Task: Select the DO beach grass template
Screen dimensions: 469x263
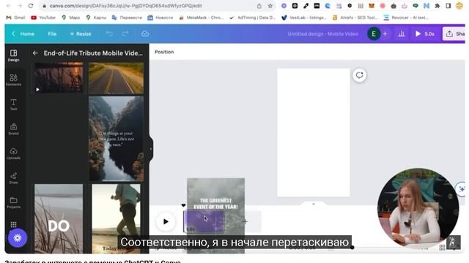Action: coord(59,219)
